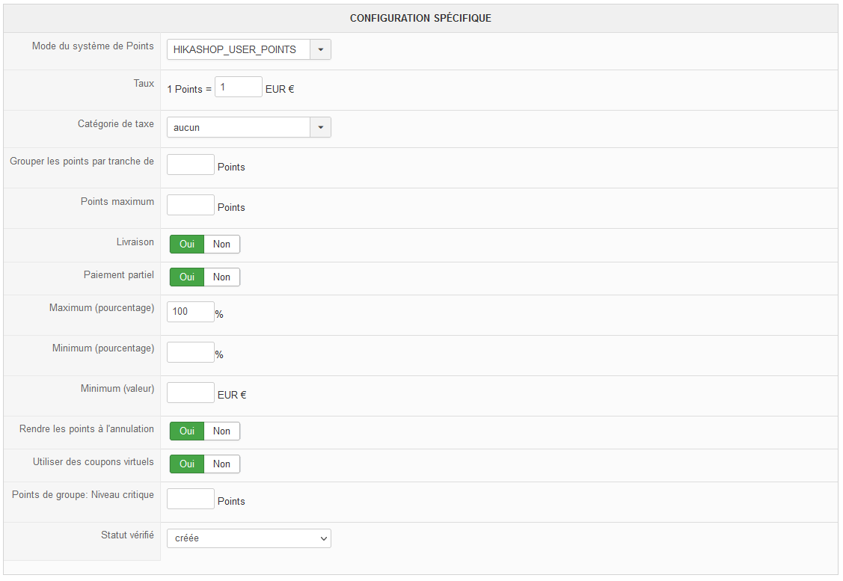Viewport: 843px width, 581px height.
Task: Turn off Utiliser des coupons virtuels
Action: coord(221,464)
